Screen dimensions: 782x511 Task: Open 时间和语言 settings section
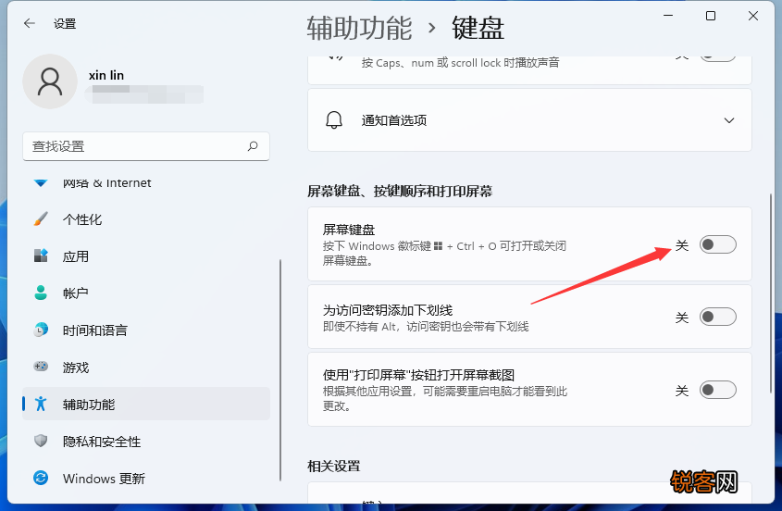(x=146, y=330)
